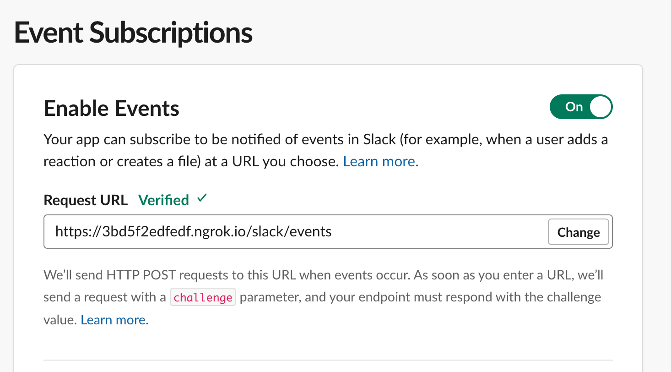The height and width of the screenshot is (372, 671).
Task: Click the ngrok URL text in the field
Action: [193, 231]
